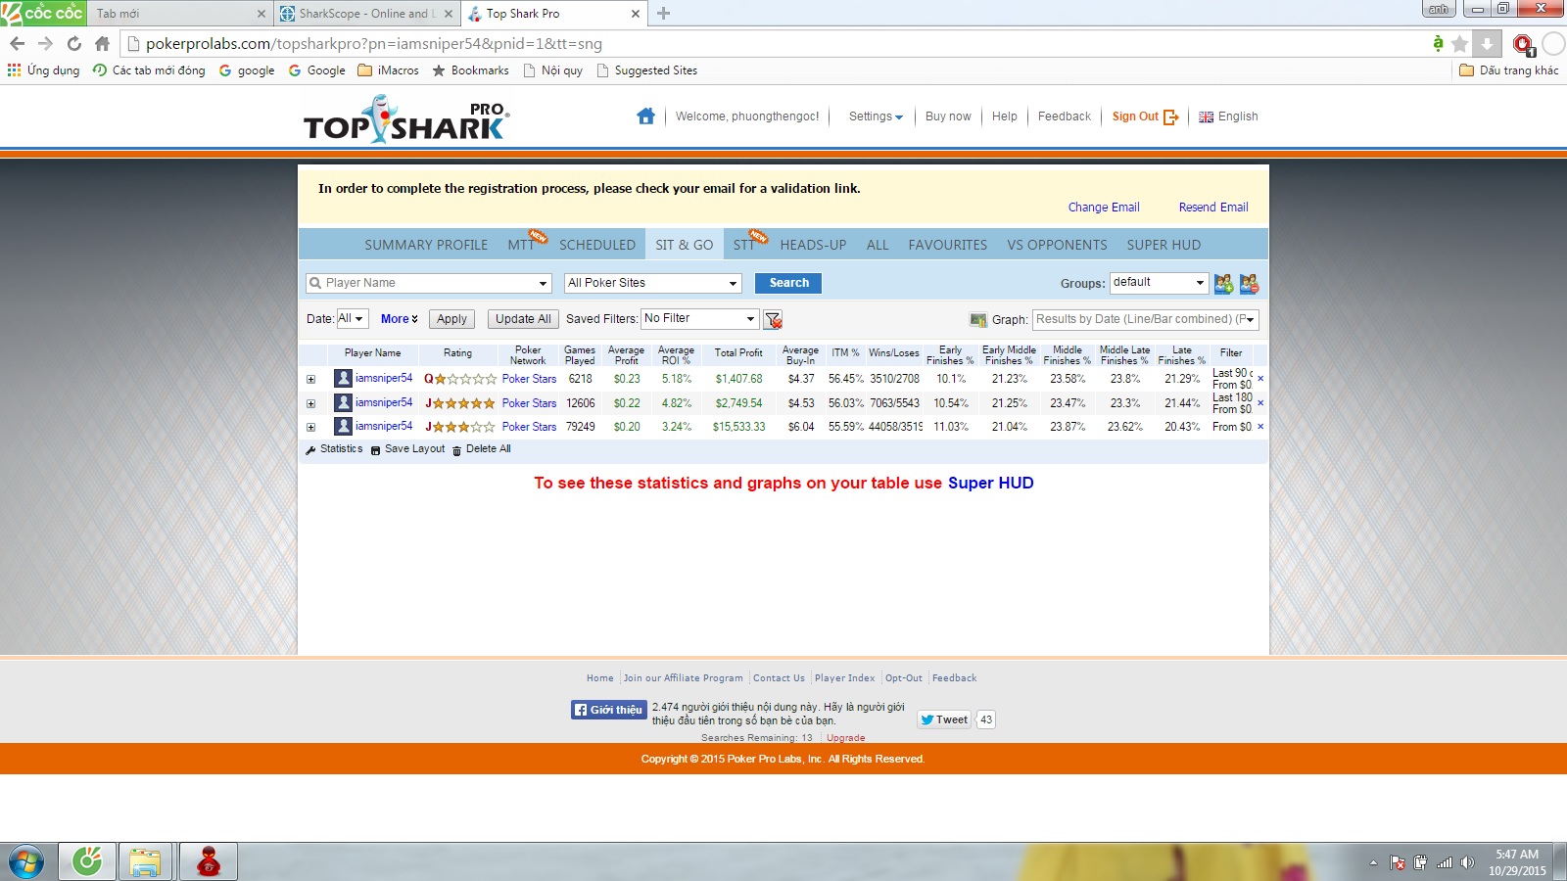Expand the 79249 games player row
1567x881 pixels.
click(310, 427)
